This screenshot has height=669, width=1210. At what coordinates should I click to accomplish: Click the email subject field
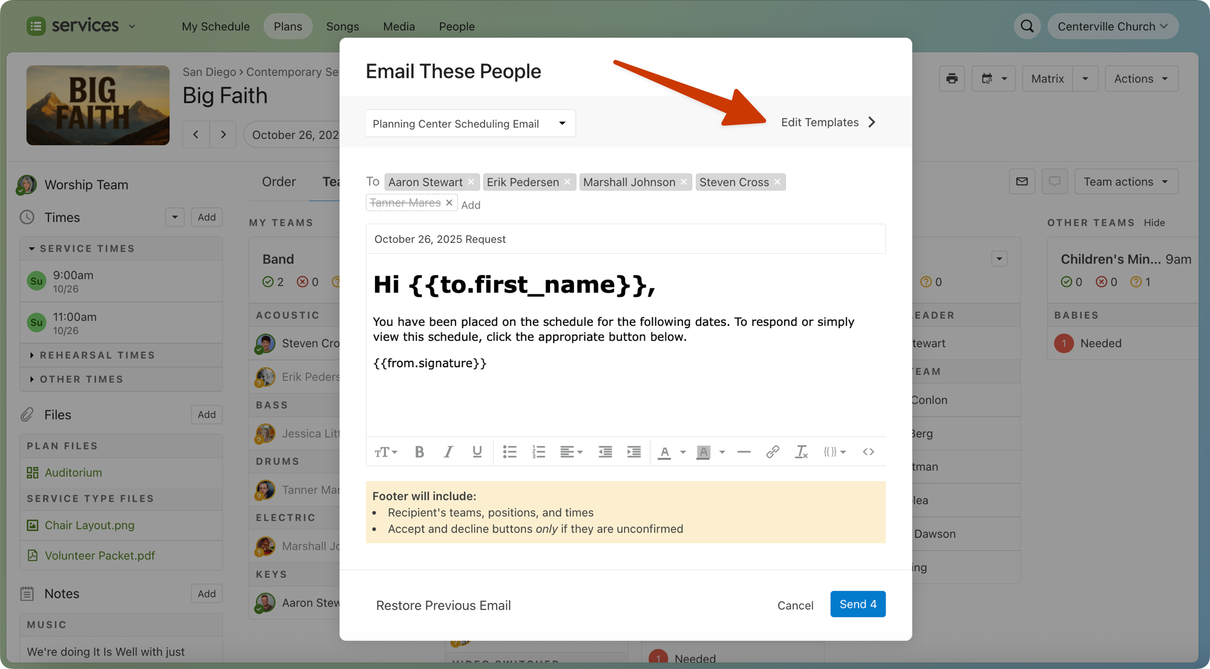625,239
